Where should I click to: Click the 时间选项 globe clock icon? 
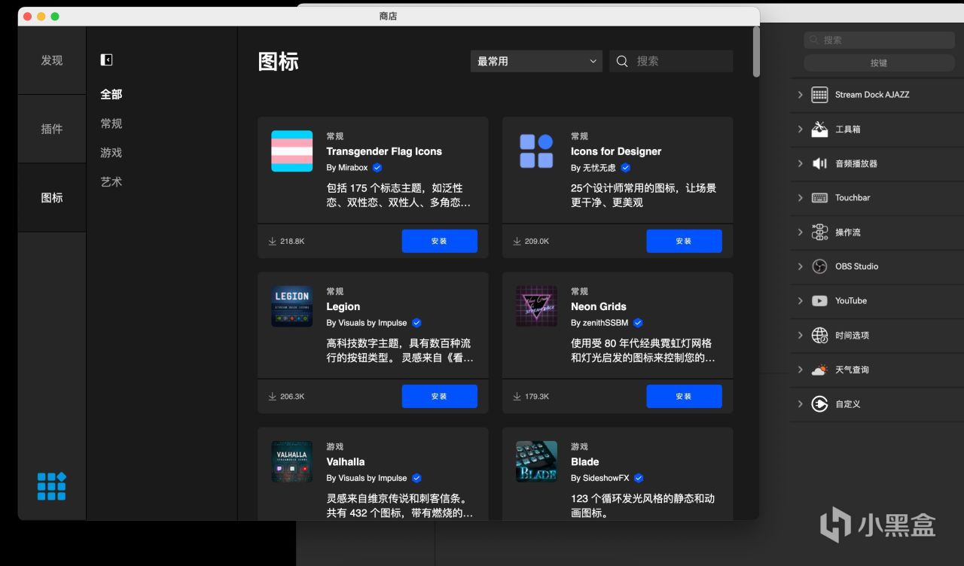tap(819, 336)
